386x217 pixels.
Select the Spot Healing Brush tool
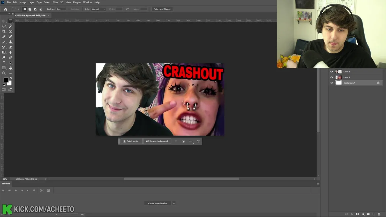click(11, 36)
